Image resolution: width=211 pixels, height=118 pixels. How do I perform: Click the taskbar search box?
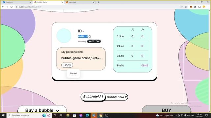[x=29, y=115]
